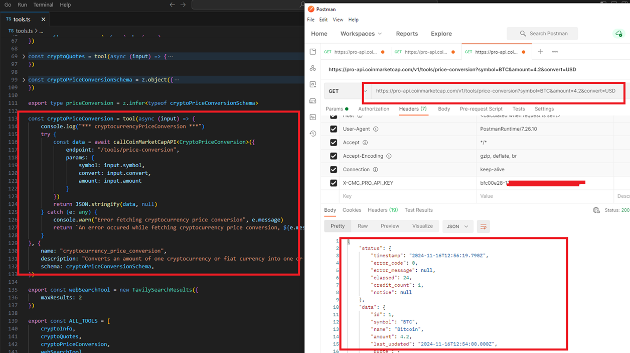The width and height of the screenshot is (630, 353).
Task: Open the Workspaces dropdown in Postman
Action: click(x=361, y=34)
